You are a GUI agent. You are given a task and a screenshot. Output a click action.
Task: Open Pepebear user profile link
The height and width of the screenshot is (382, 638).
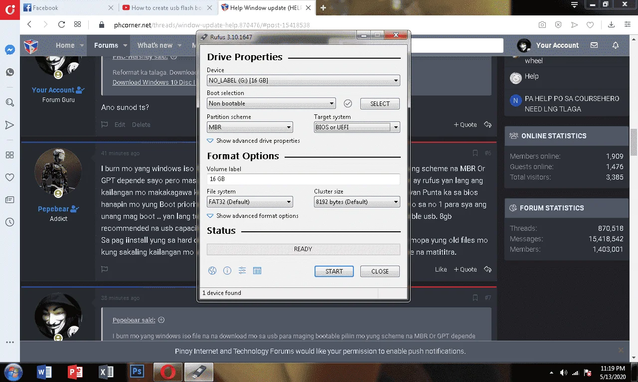pyautogui.click(x=54, y=209)
